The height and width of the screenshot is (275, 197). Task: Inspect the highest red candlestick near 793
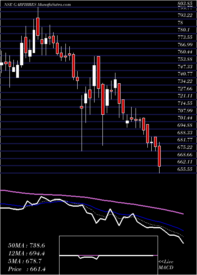click(x=38, y=27)
